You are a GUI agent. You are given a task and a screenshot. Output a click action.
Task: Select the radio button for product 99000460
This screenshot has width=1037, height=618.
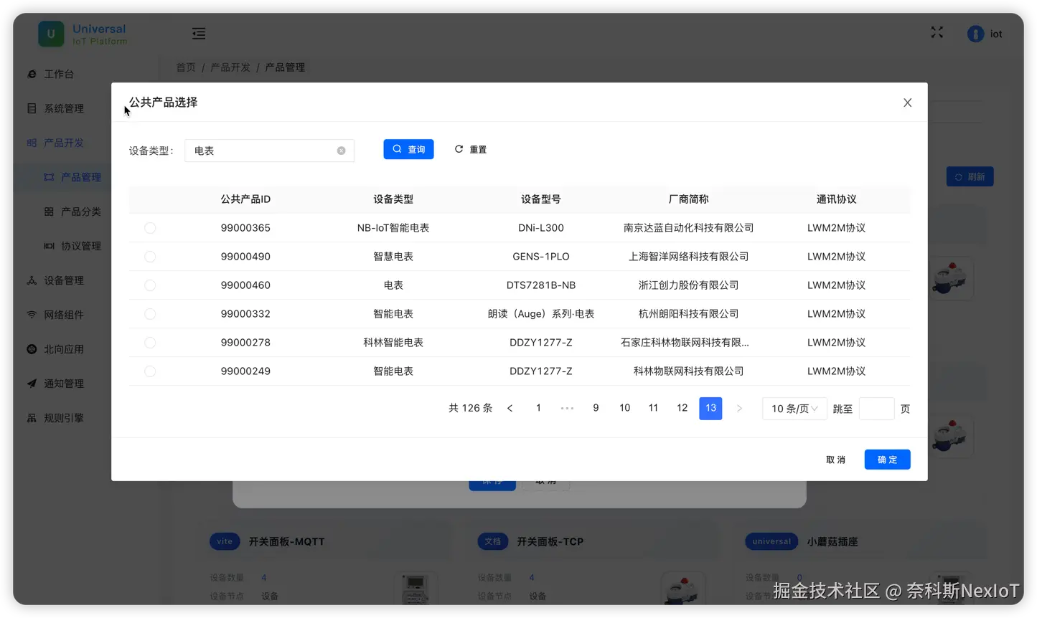point(150,285)
